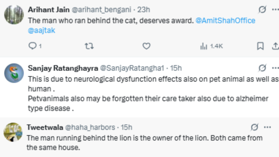Bookmark Arihant Jain's tweet
The height and width of the screenshot is (157, 279).
pyautogui.click(x=260, y=46)
